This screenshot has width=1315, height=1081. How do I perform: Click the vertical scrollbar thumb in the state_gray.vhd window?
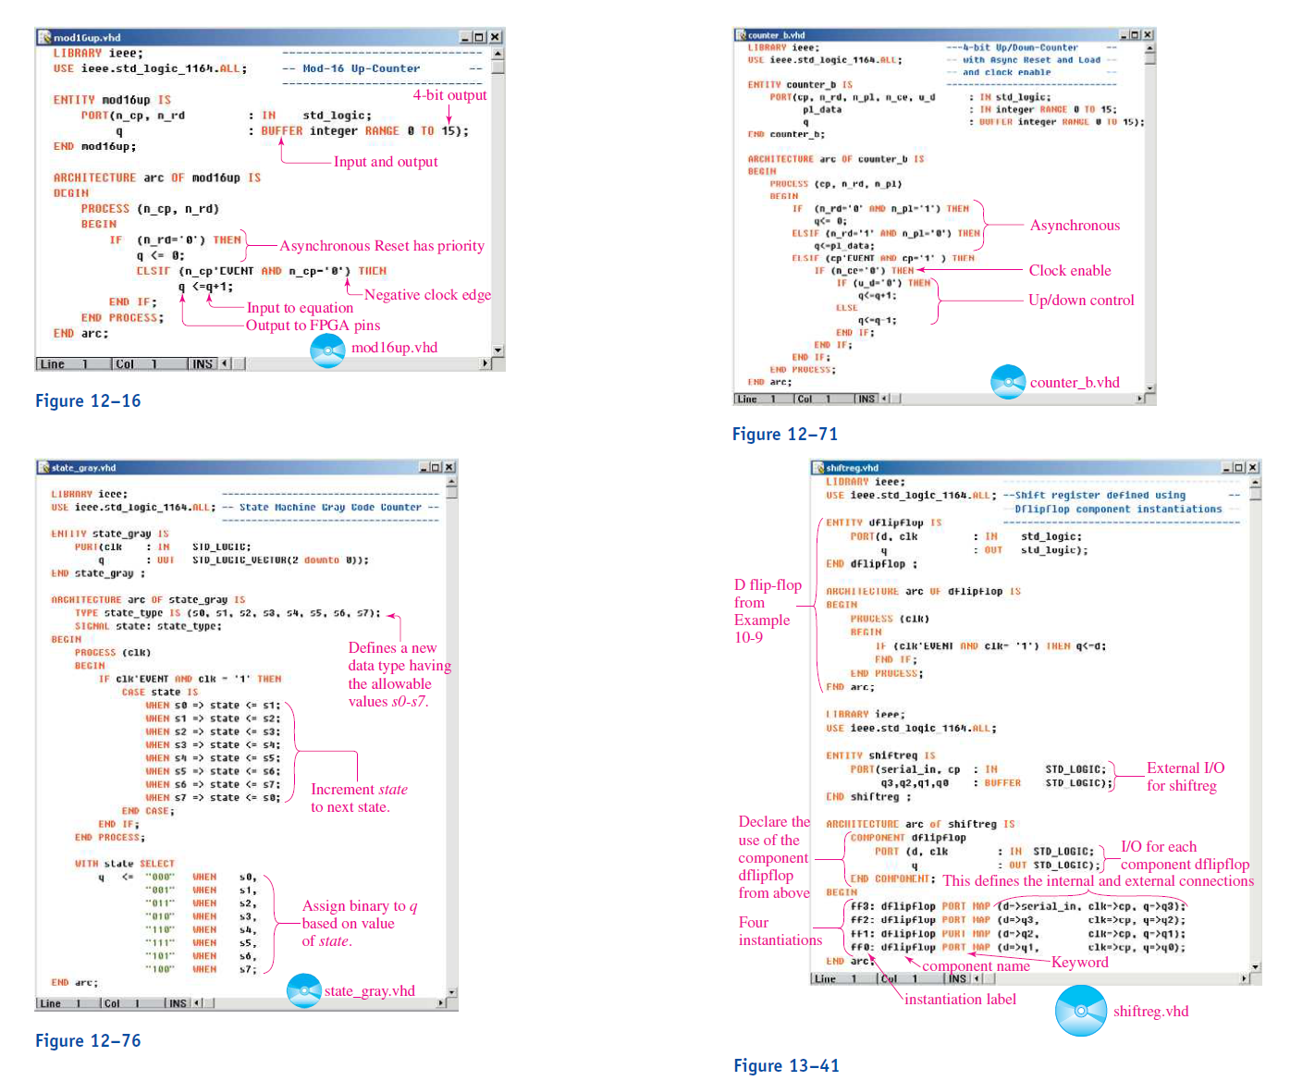coord(451,493)
